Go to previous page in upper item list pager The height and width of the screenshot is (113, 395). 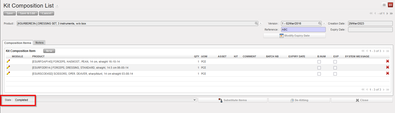[367, 51]
